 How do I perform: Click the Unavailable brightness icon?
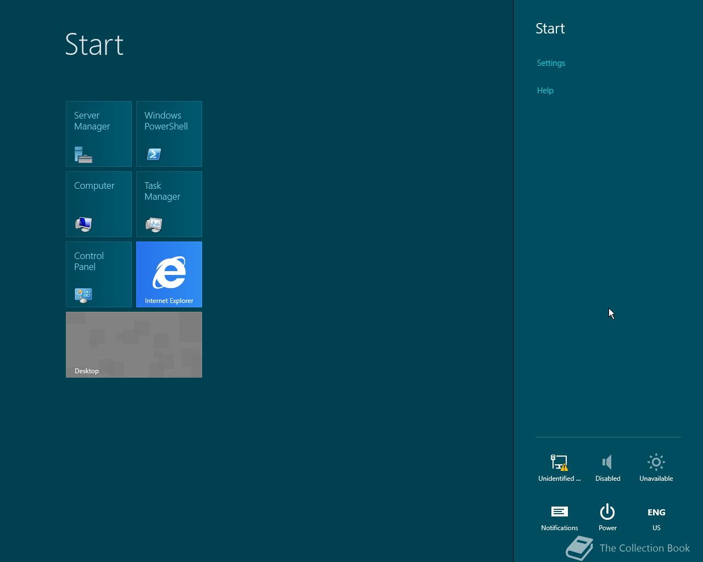[x=656, y=468]
